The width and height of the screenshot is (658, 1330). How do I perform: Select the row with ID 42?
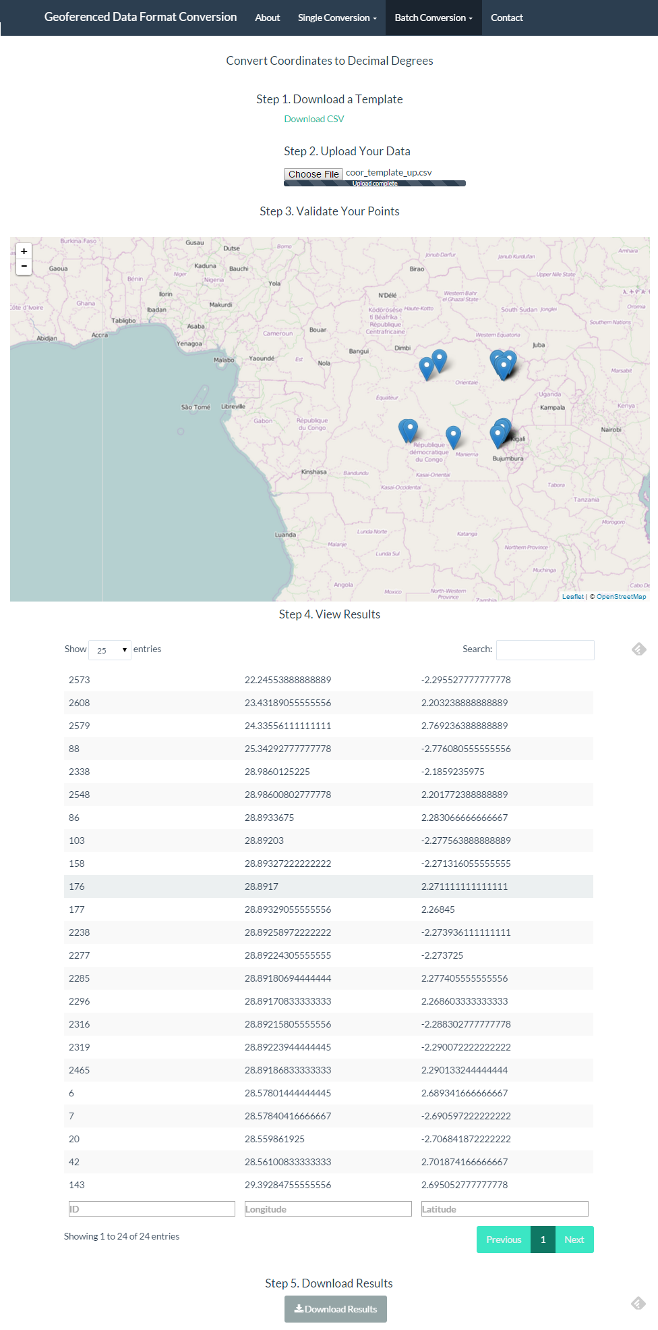click(x=328, y=1162)
